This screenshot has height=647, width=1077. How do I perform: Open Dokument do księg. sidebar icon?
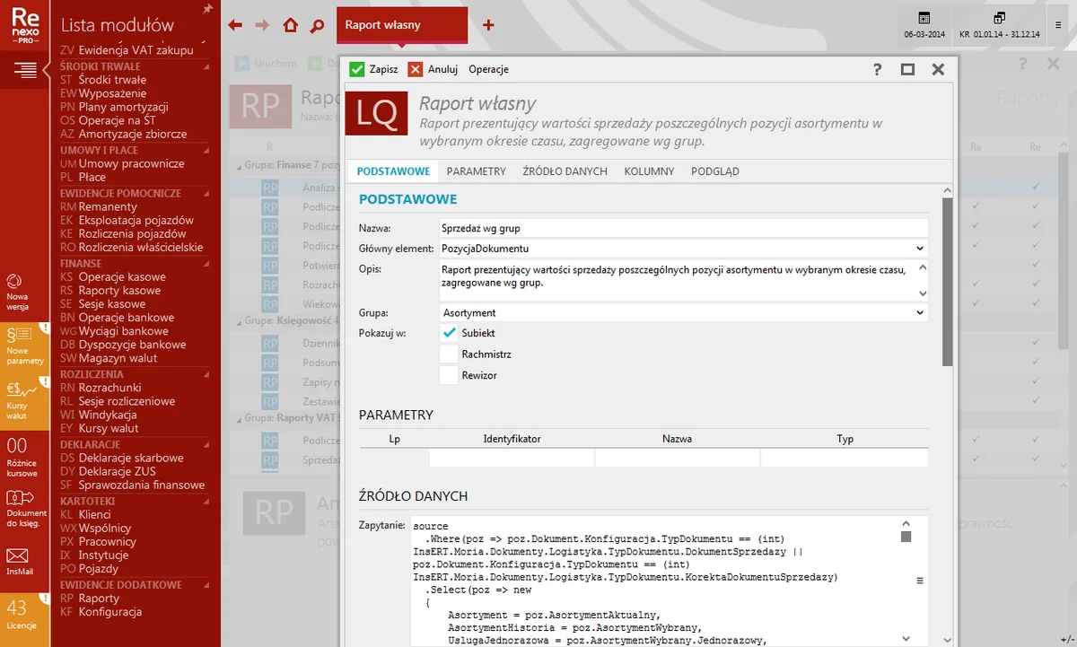coord(24,507)
